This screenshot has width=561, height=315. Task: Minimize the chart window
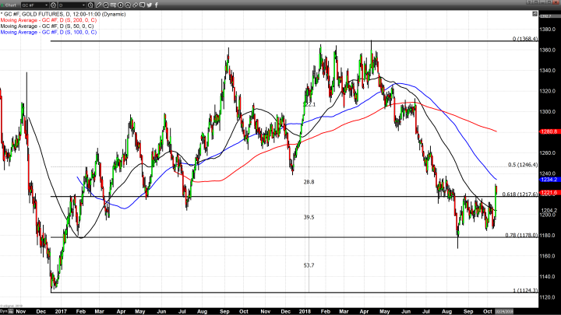coord(542,2)
